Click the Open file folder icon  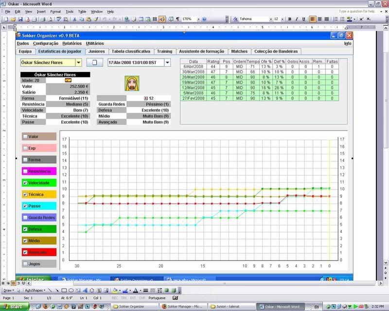(13, 19)
